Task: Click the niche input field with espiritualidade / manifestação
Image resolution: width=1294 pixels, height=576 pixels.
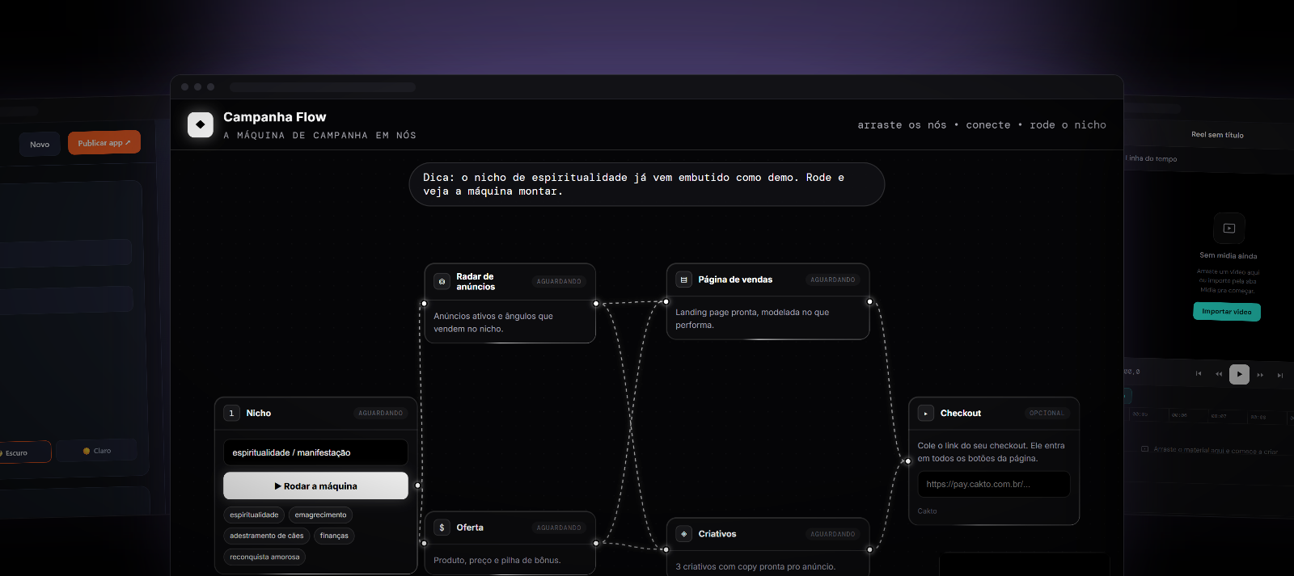Action: tap(315, 452)
